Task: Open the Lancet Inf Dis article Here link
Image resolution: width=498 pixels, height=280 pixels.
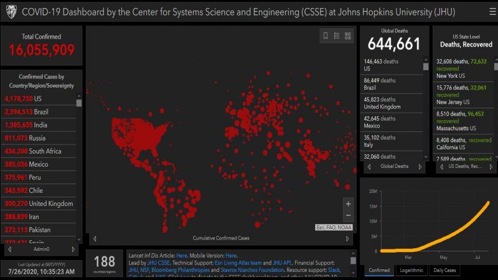Action: pos(181,256)
